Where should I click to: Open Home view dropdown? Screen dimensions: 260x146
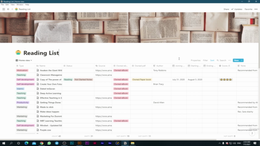click(24, 60)
